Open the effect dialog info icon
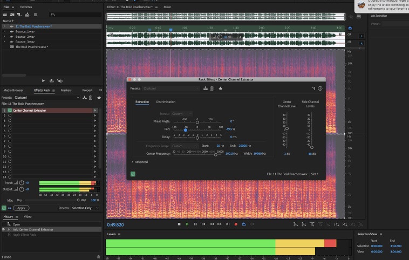The width and height of the screenshot is (409, 260). point(320,88)
